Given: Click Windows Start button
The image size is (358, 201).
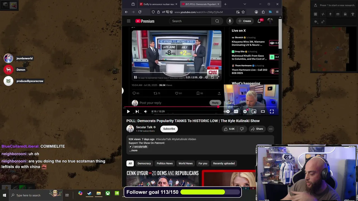Looking at the screenshot, I should pyautogui.click(x=4, y=195).
